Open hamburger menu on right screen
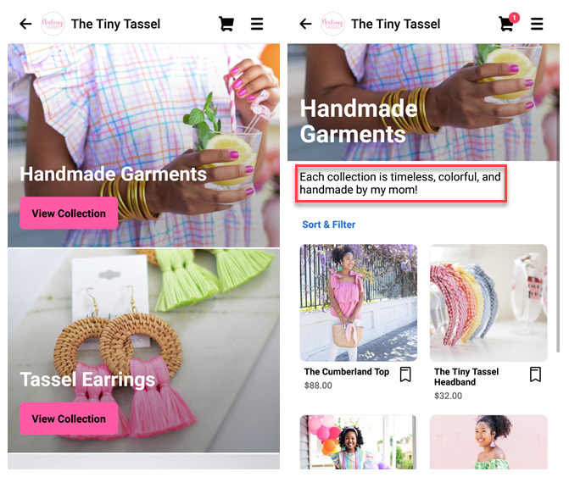This screenshot has width=569, height=477. coord(537,24)
